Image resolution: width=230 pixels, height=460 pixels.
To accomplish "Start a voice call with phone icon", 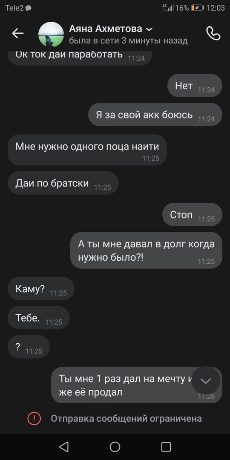I will [213, 33].
